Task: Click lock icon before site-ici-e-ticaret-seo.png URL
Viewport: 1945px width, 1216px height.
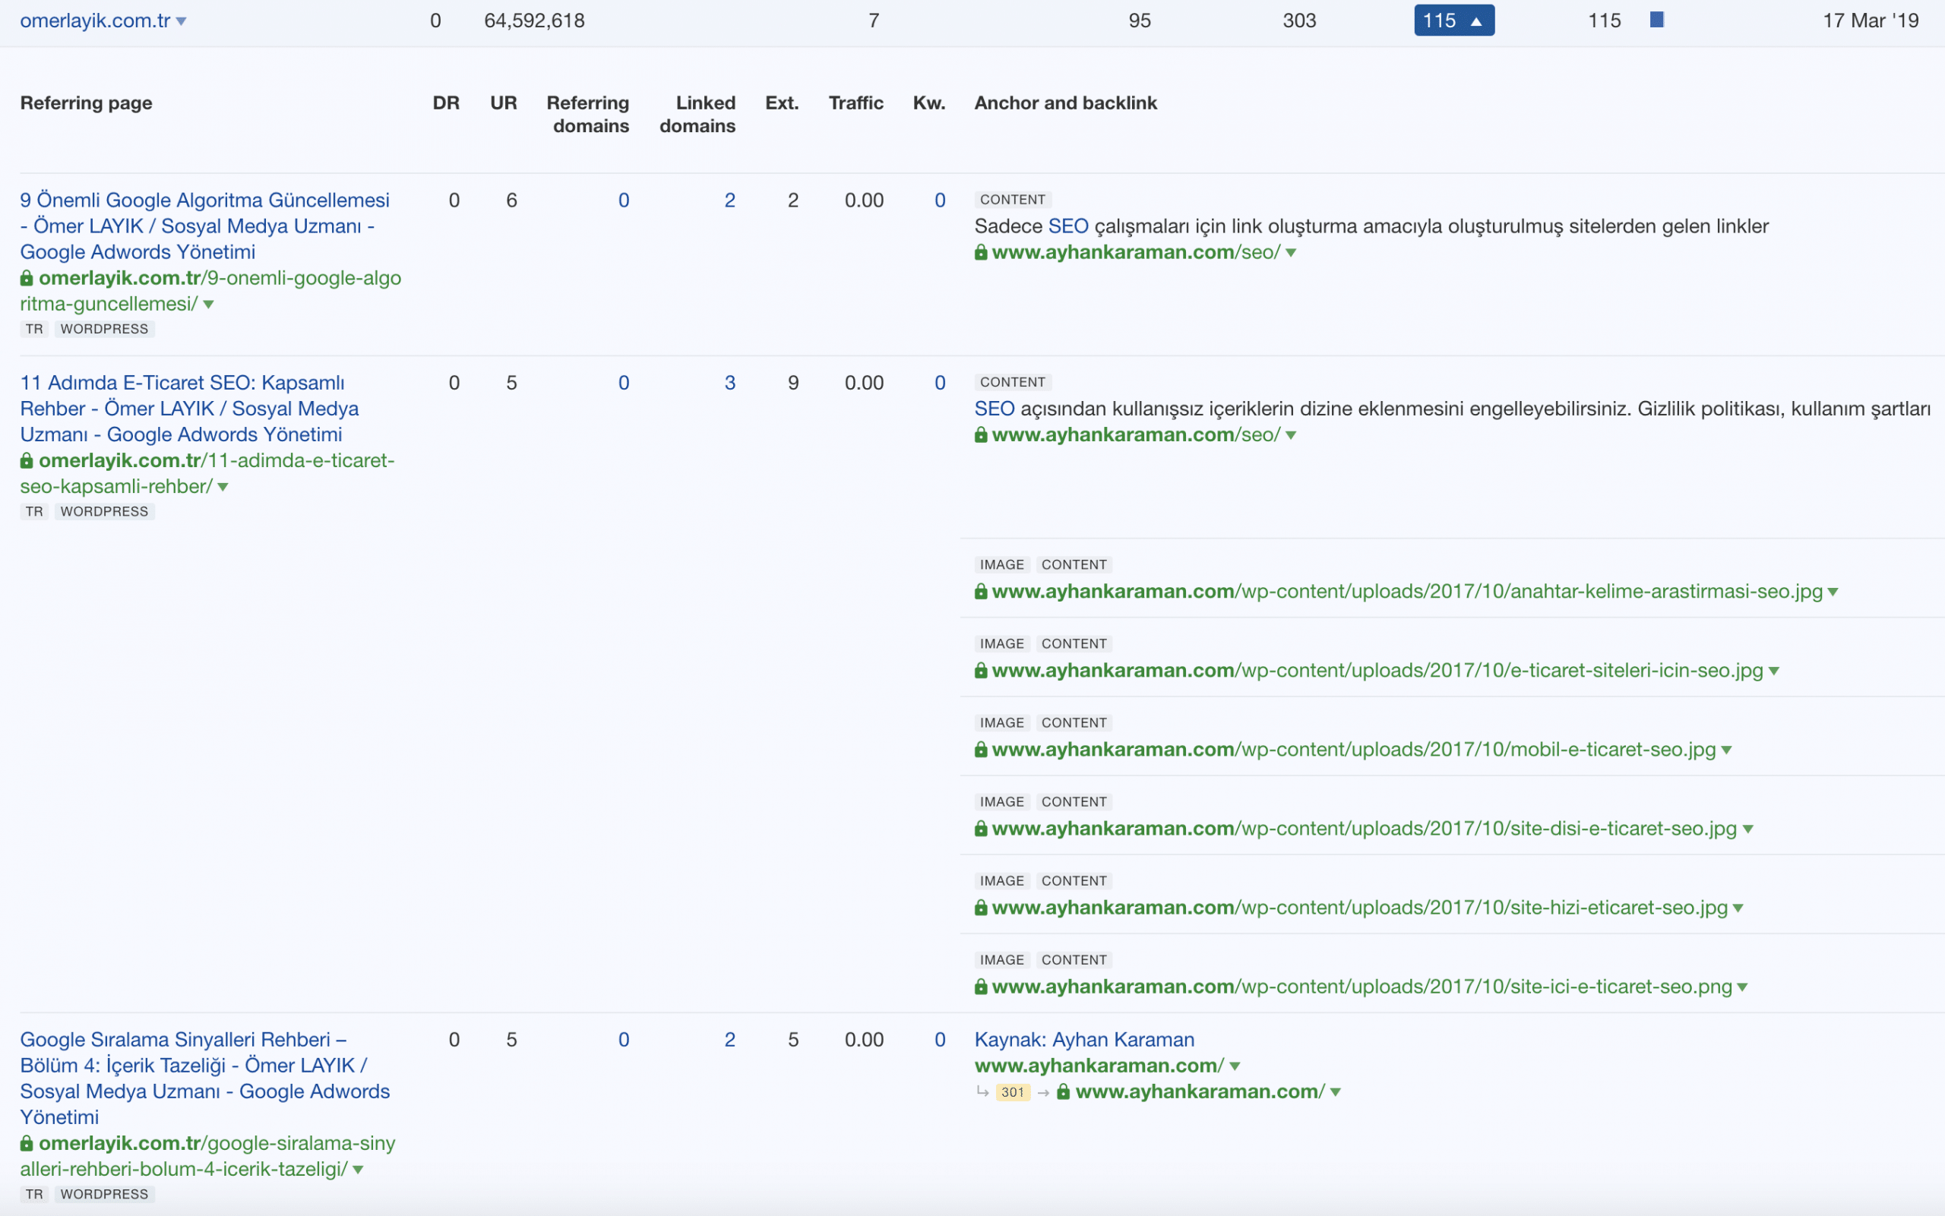Action: pos(981,987)
